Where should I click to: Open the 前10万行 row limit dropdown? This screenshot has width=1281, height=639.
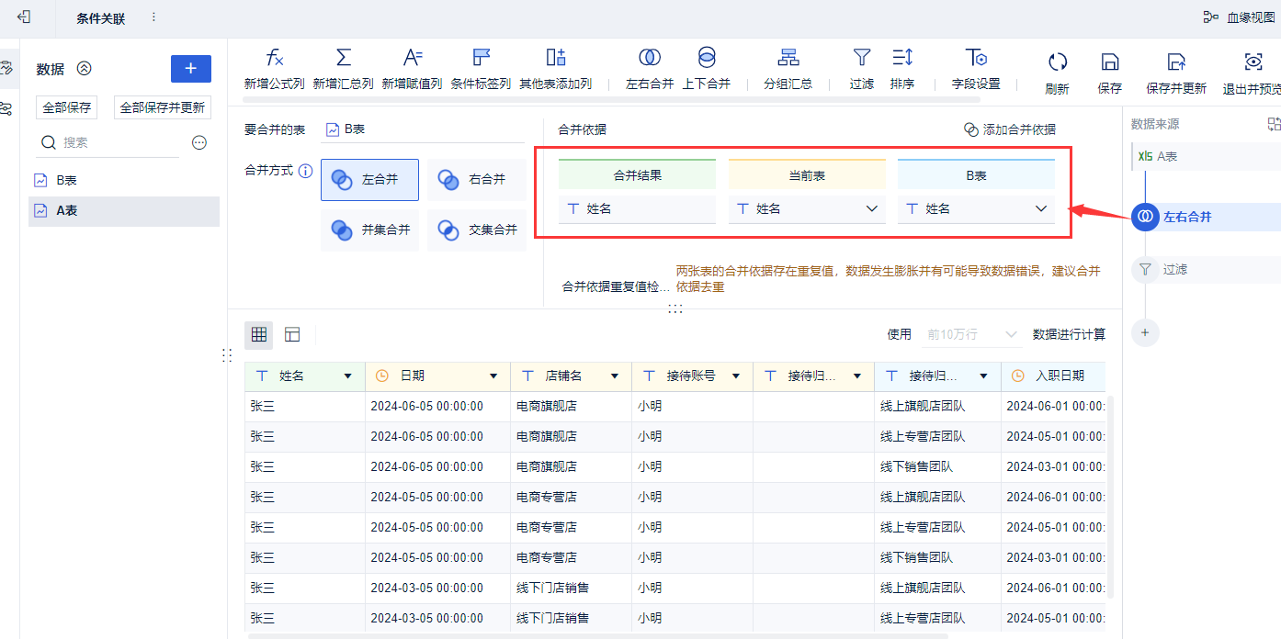(x=971, y=334)
